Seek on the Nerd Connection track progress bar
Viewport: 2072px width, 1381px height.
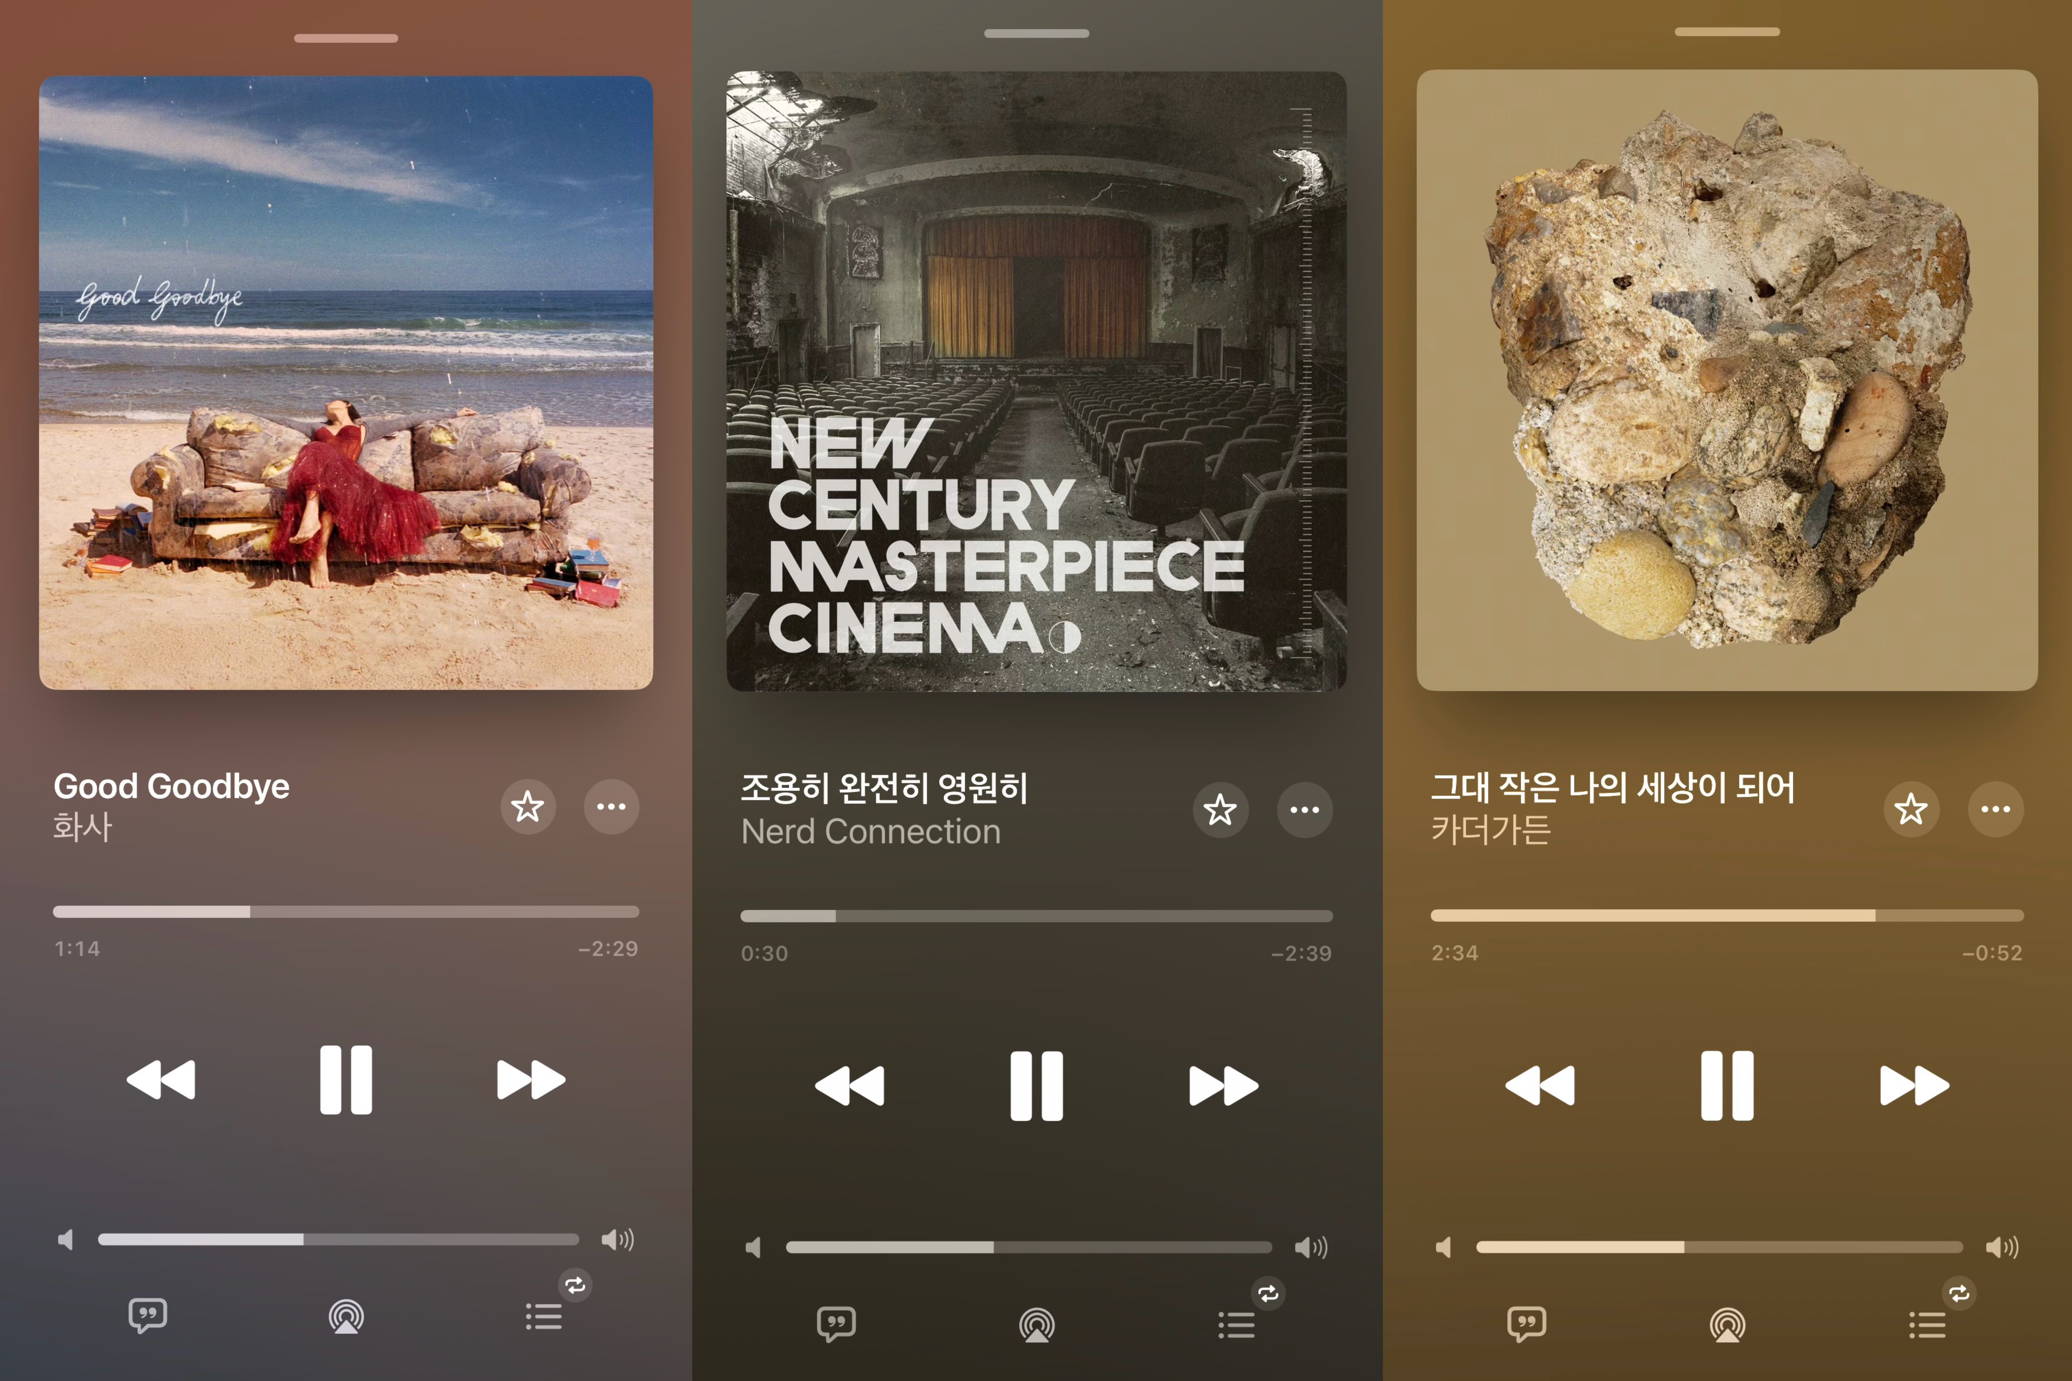[1036, 916]
